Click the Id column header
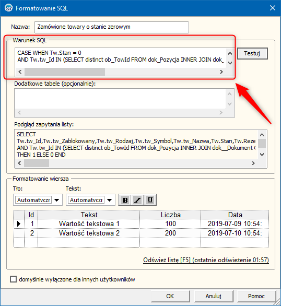 click(x=31, y=215)
